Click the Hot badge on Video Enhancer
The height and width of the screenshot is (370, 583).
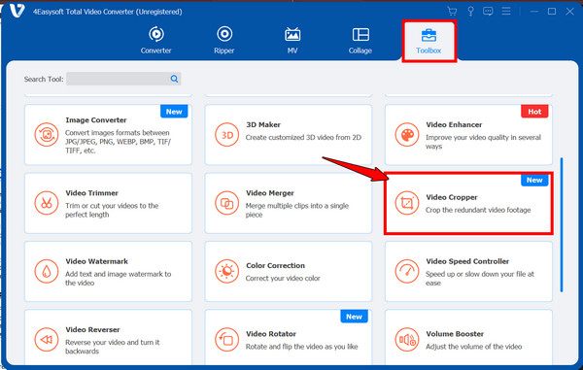coord(534,112)
